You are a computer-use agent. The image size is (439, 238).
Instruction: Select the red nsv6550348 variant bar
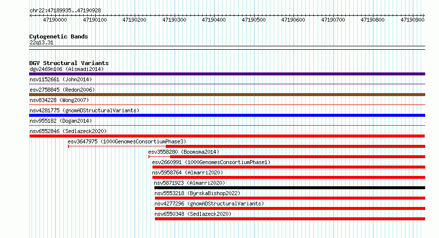coord(290,219)
